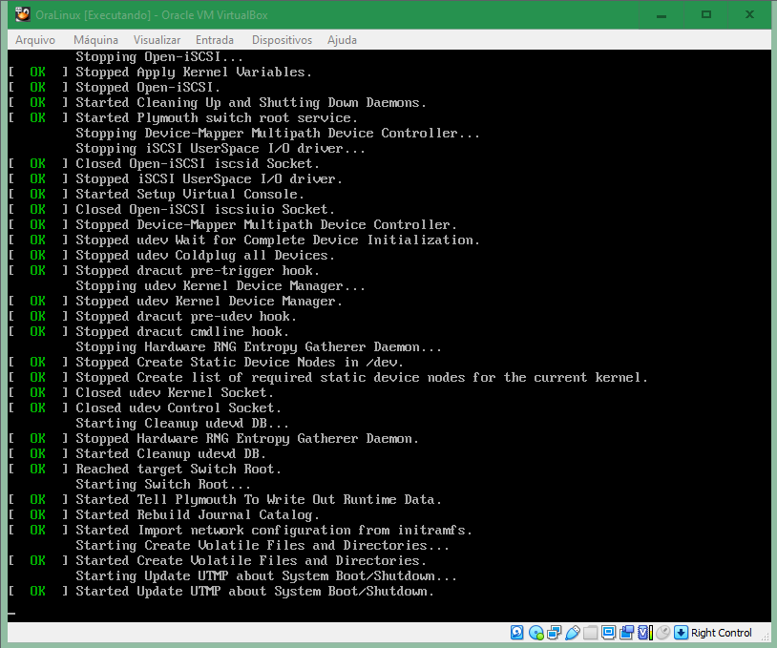Click 'Closed Open-iSCSI iscsid Socket.' line
777x648 pixels.
[198, 163]
